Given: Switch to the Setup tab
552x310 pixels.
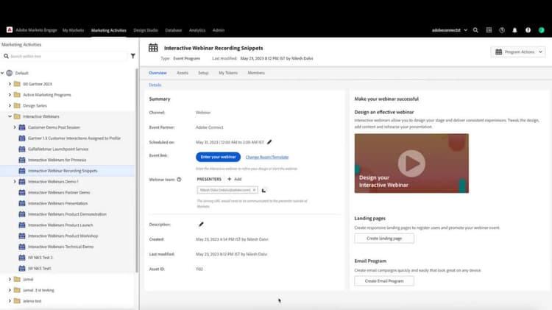Looking at the screenshot, I should (203, 73).
